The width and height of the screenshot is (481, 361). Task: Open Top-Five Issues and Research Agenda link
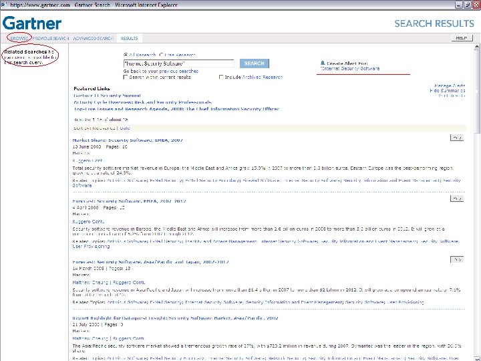(176, 109)
